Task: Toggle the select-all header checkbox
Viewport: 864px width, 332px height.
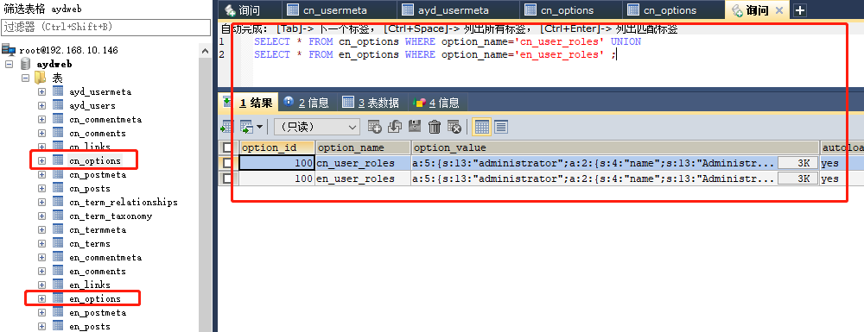Action: [x=227, y=147]
